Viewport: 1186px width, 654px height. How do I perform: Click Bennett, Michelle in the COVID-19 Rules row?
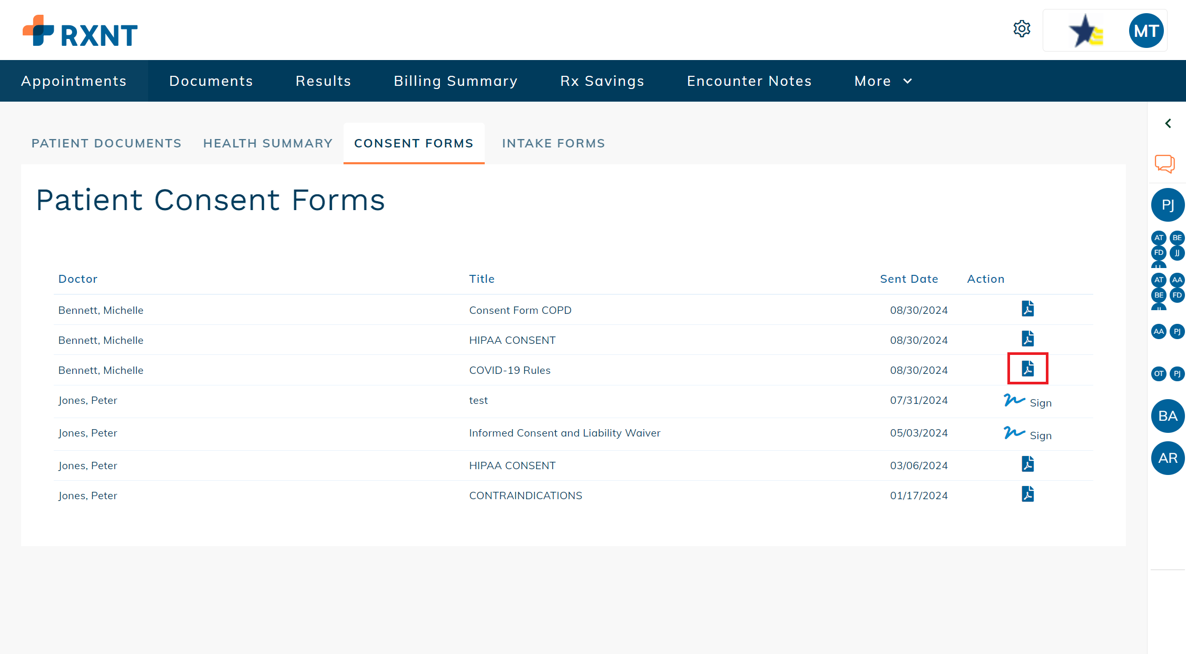tap(101, 370)
